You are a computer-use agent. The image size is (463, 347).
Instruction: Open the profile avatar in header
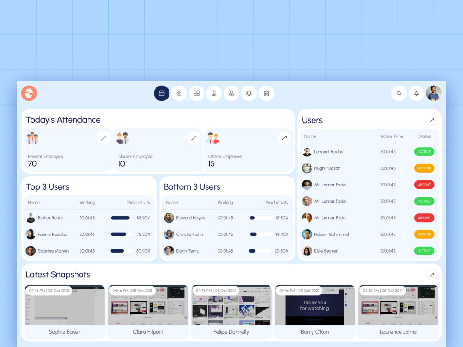(434, 93)
